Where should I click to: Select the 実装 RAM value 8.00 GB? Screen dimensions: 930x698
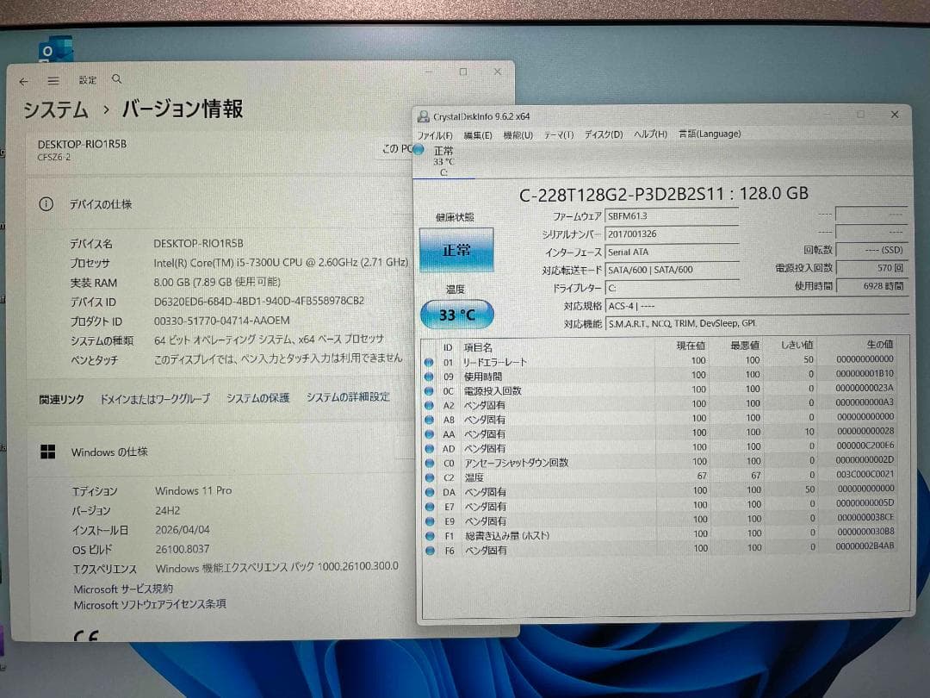(x=217, y=282)
